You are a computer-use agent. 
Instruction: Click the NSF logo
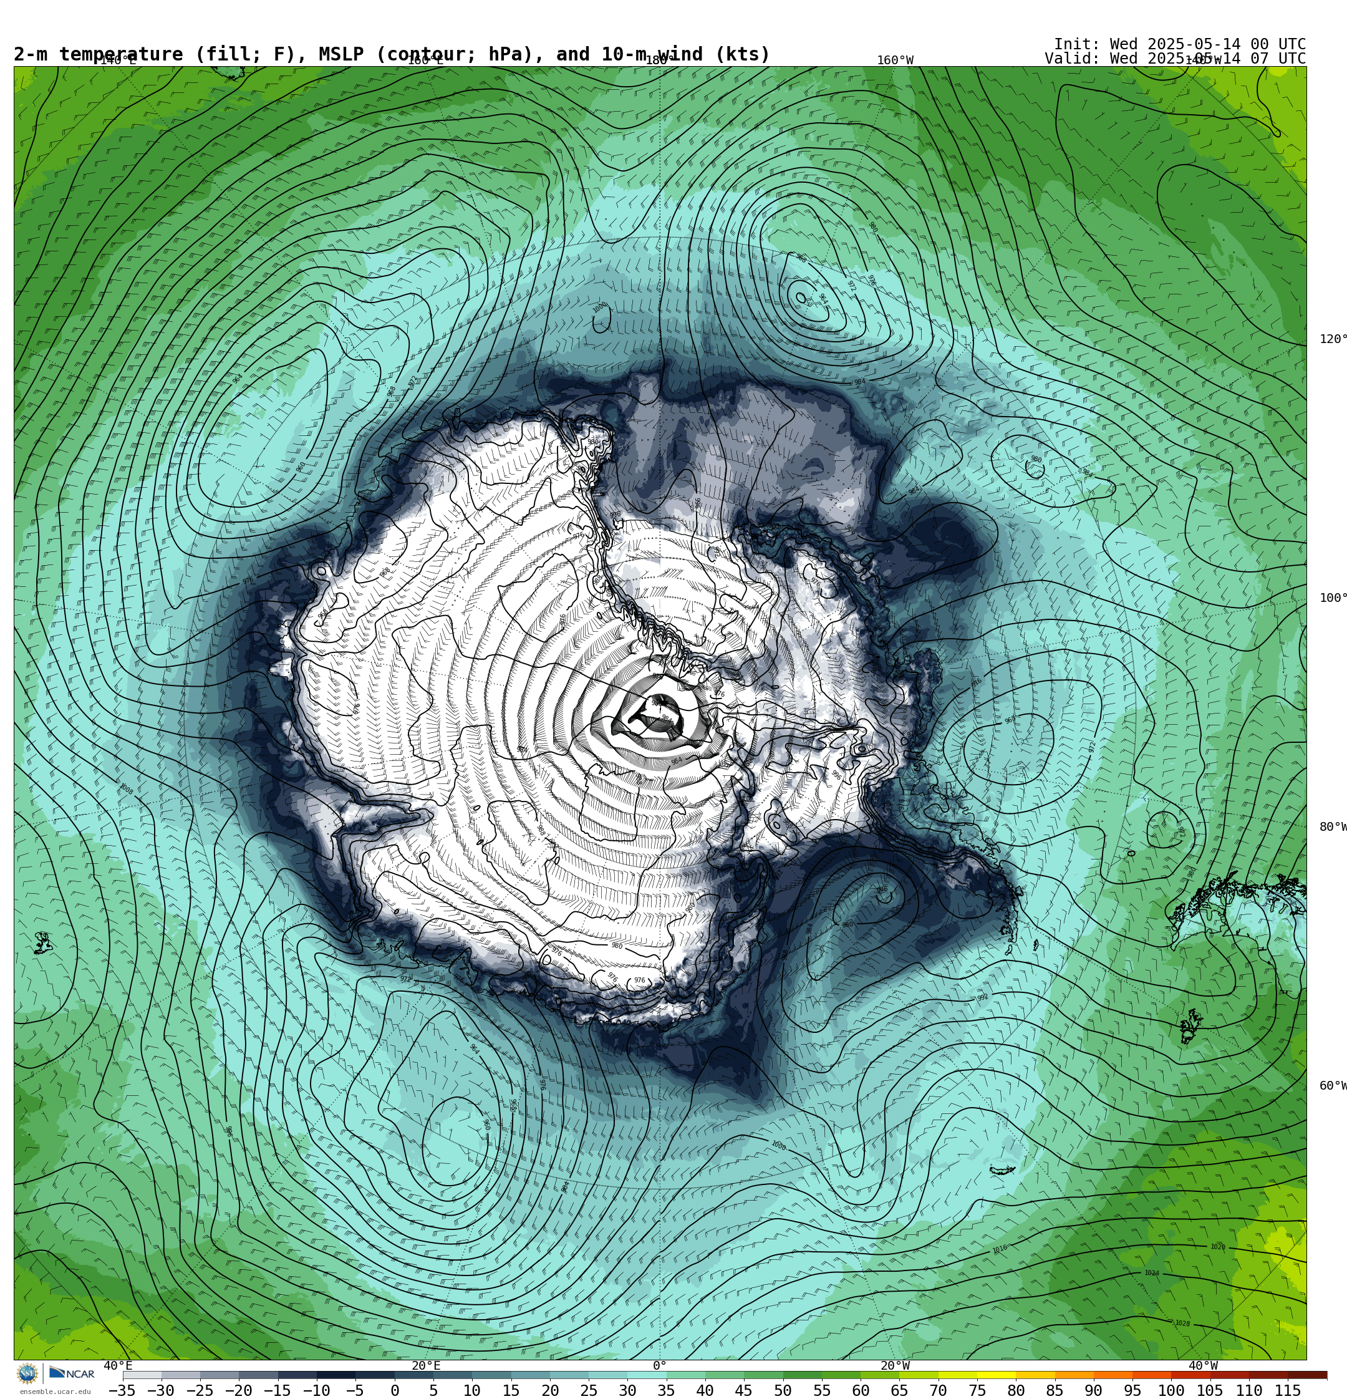[27, 1373]
